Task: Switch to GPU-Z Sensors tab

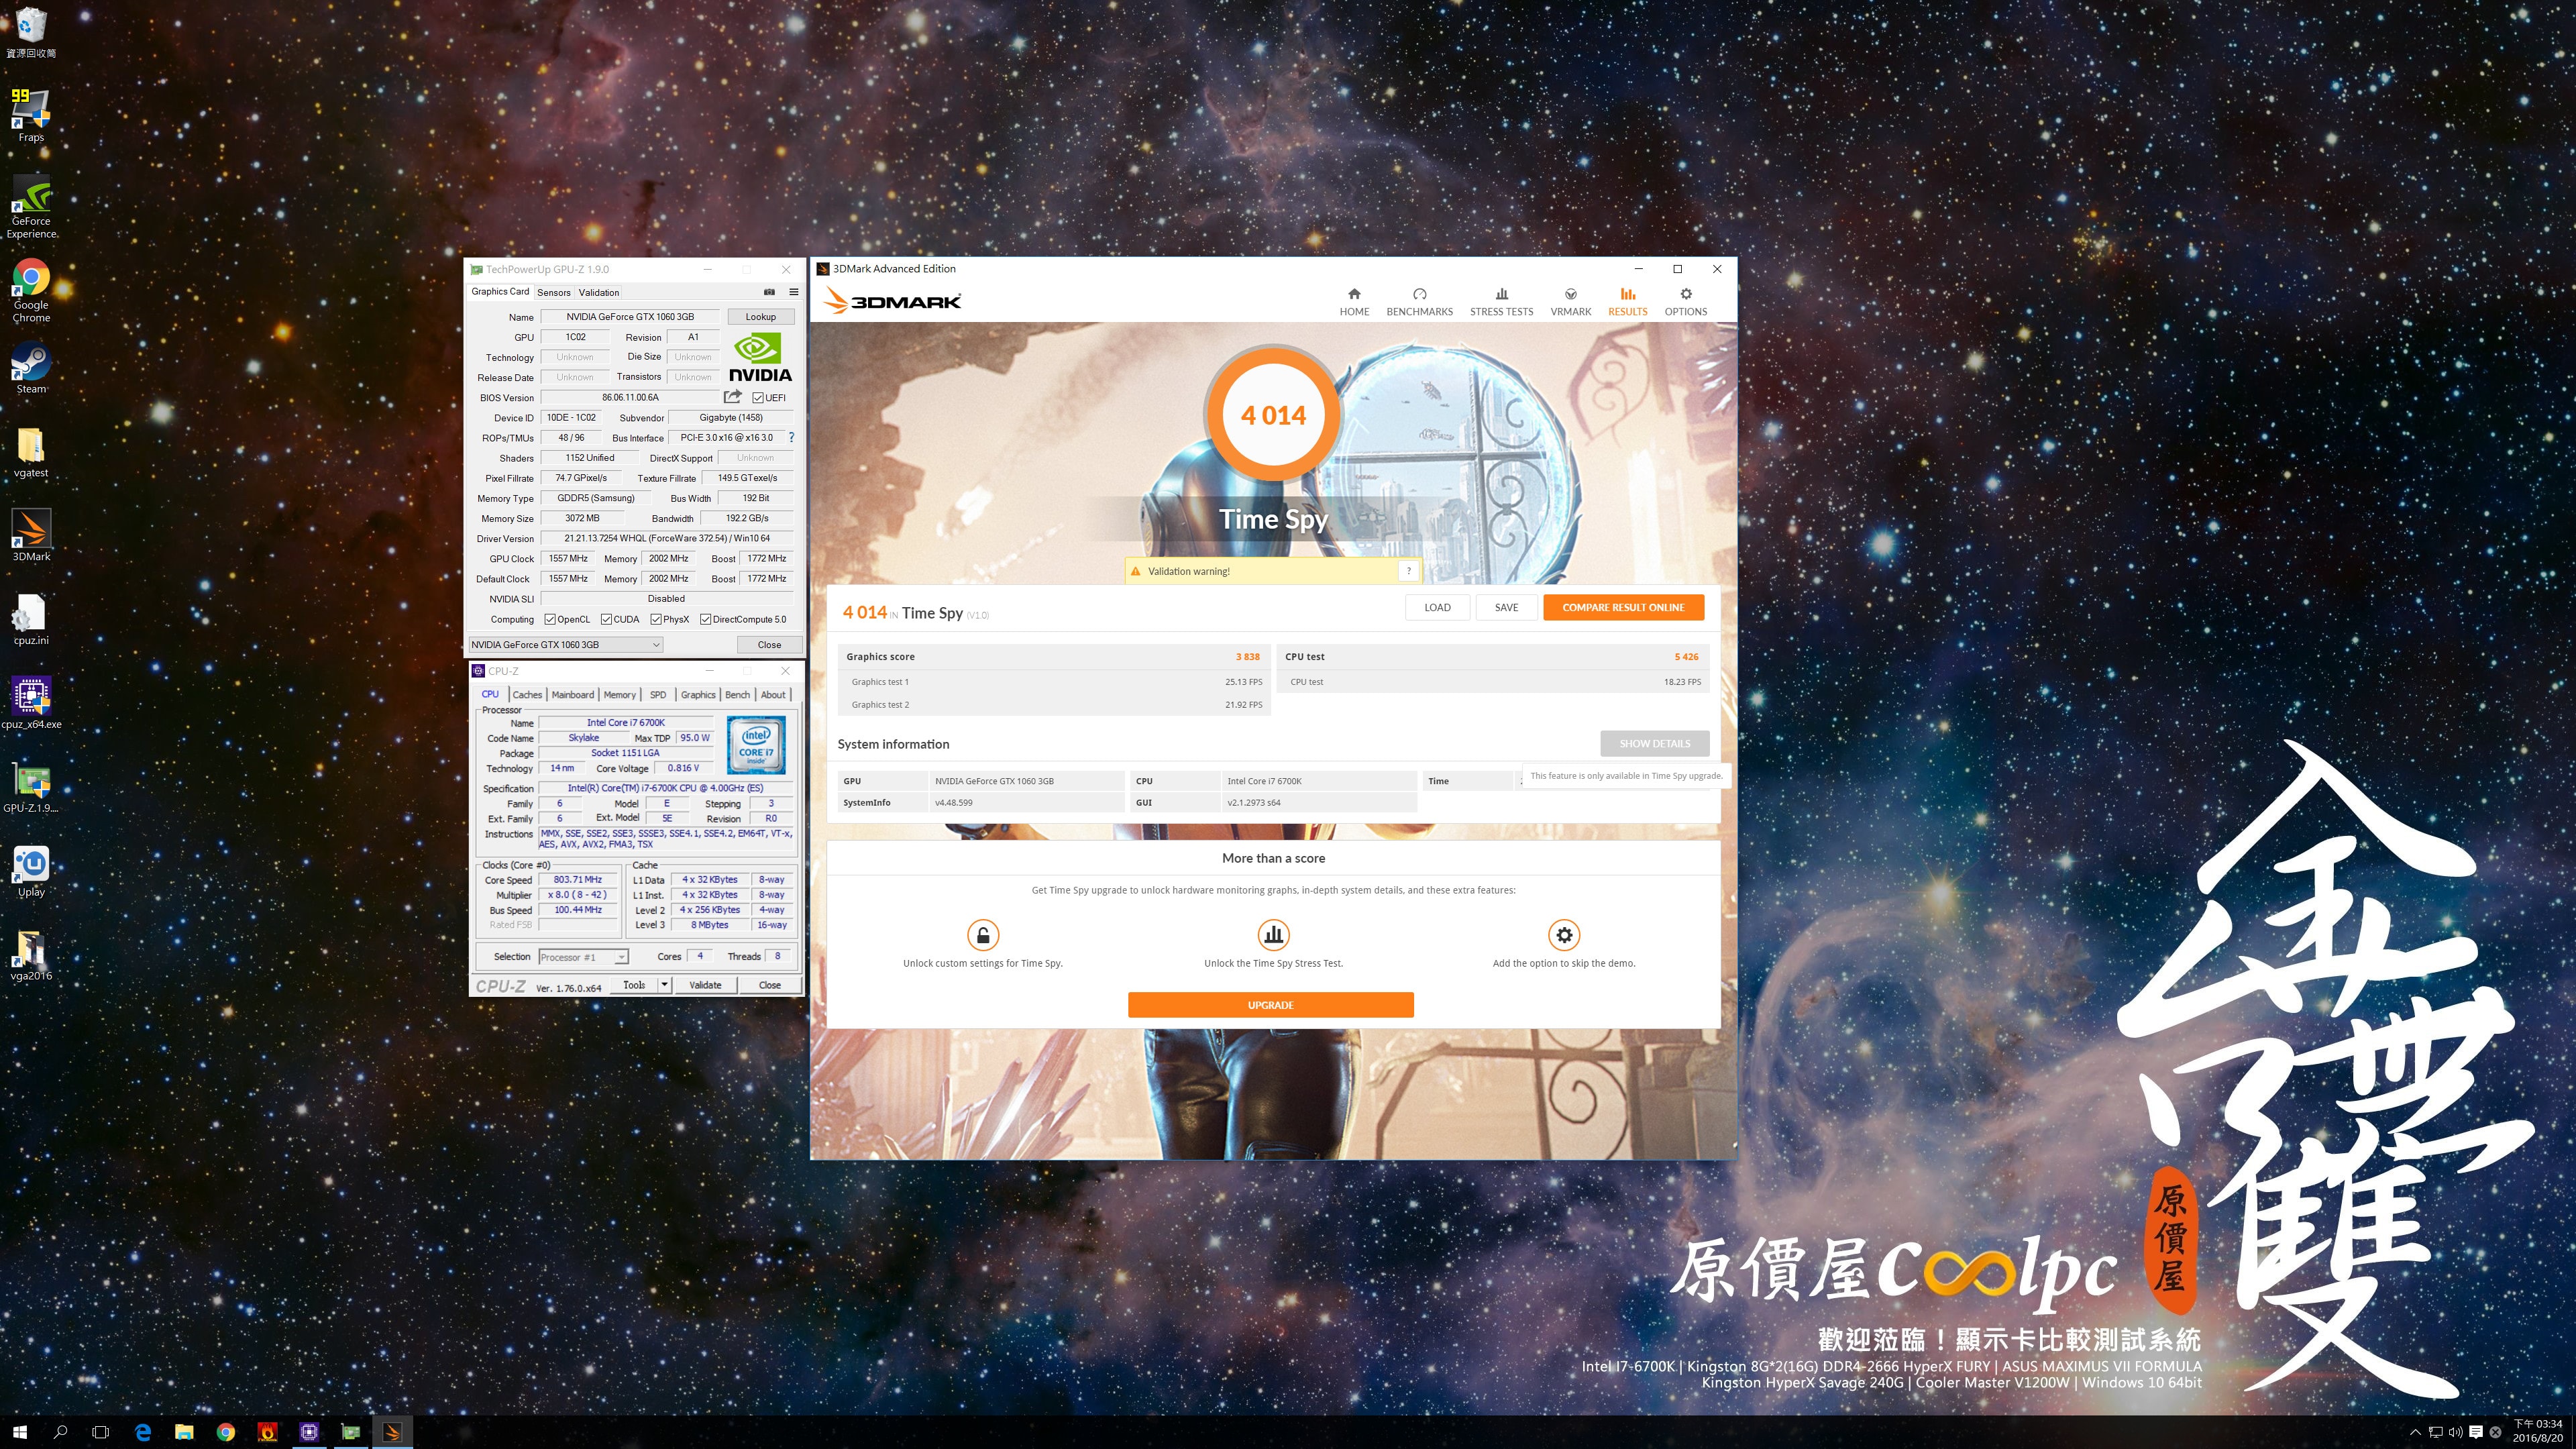Action: pos(553,293)
